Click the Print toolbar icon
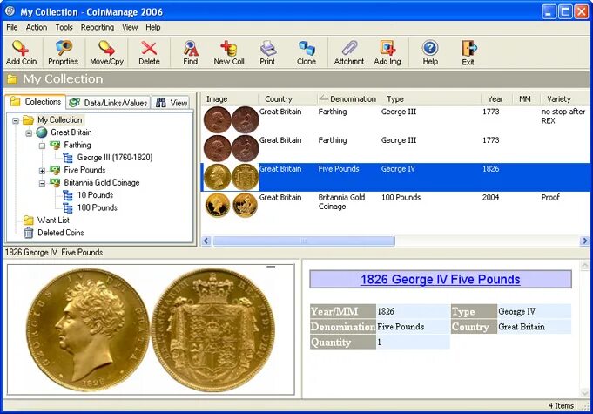The image size is (593, 414). [267, 48]
